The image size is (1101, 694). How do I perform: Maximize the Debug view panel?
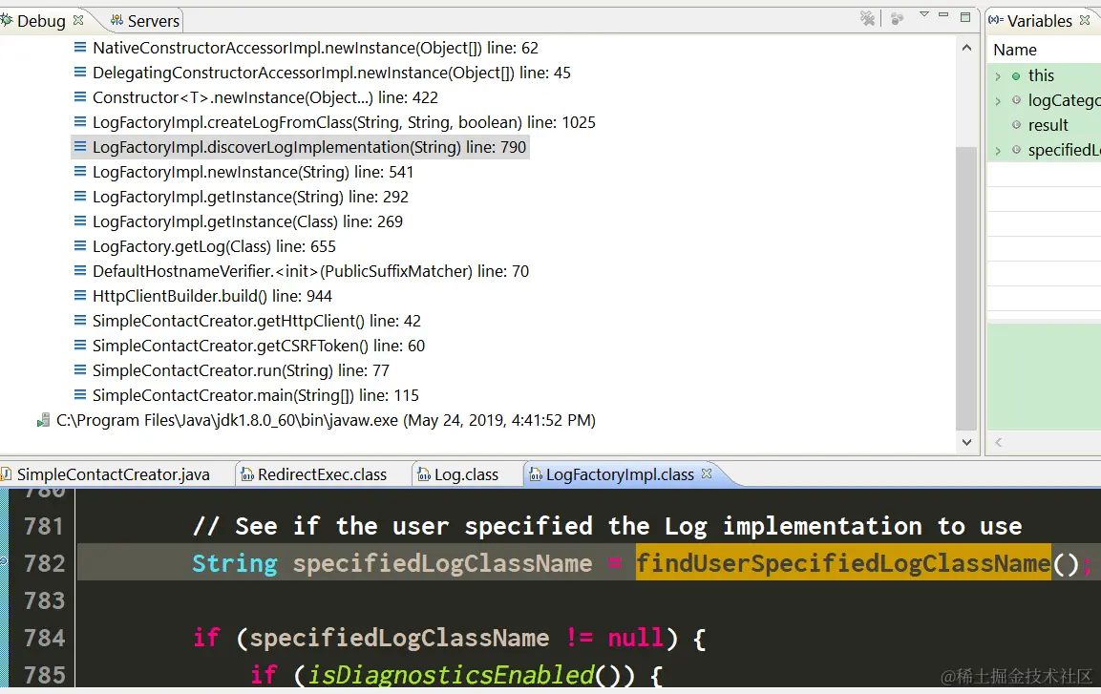pyautogui.click(x=965, y=17)
